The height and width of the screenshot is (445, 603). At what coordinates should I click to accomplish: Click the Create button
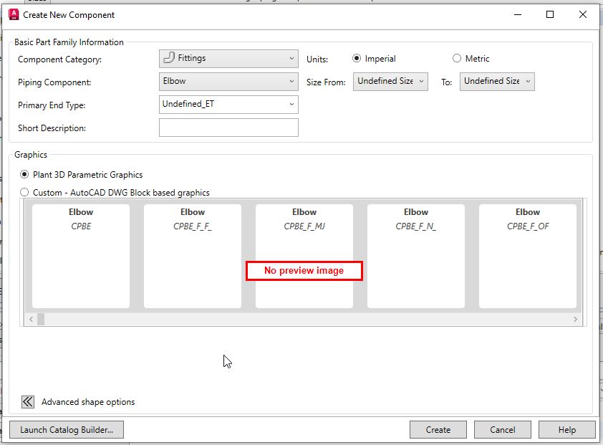[x=438, y=430]
